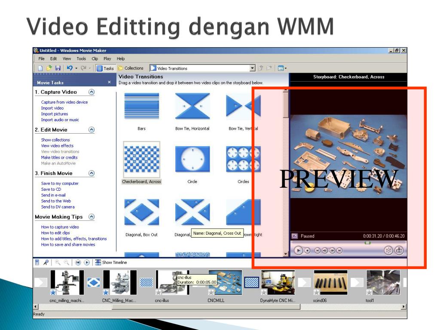Open the Tools menu
The image size is (440, 330).
pyautogui.click(x=81, y=58)
